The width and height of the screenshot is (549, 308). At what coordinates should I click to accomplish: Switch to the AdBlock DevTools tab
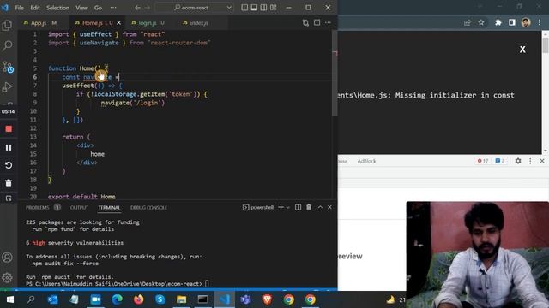366,161
